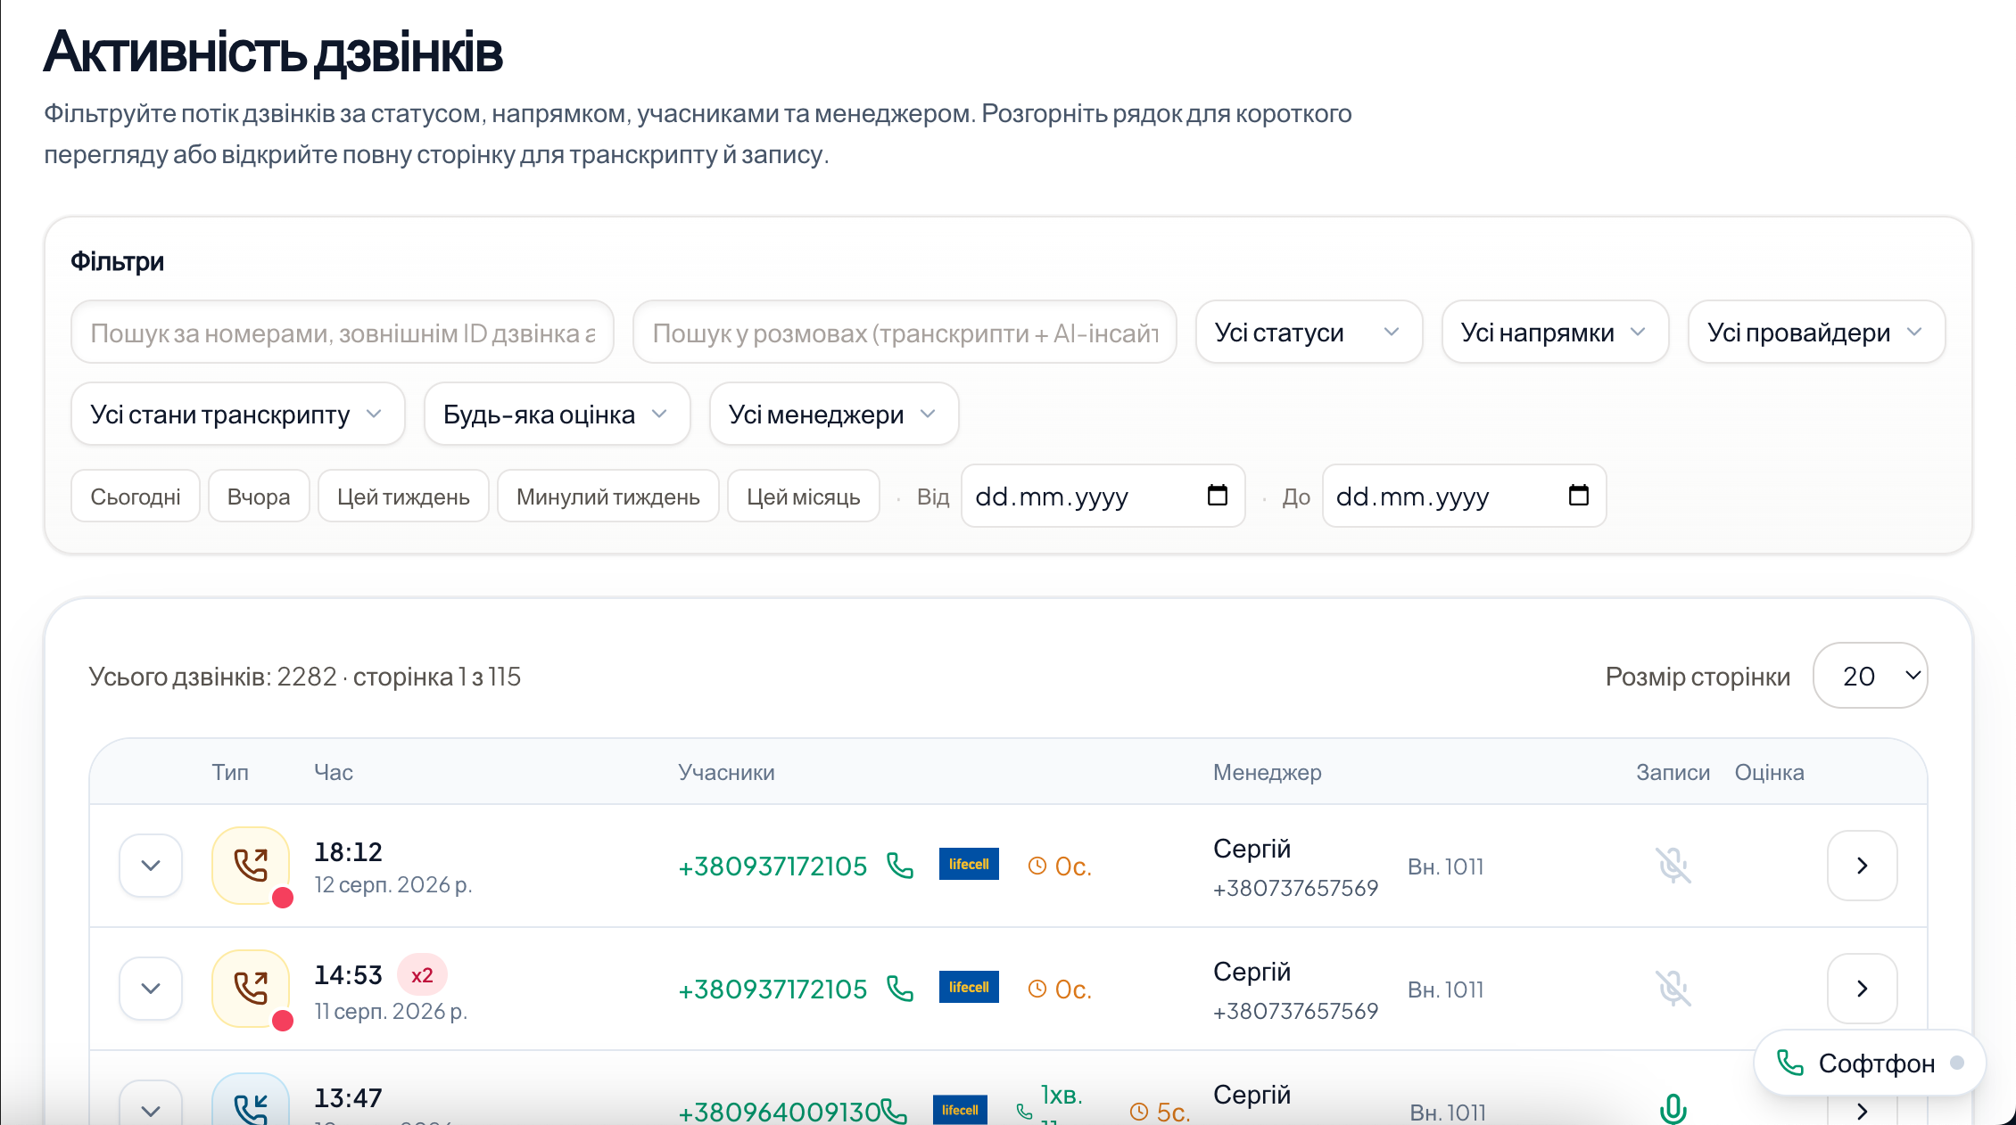This screenshot has width=2016, height=1125.
Task: Click 'Оцінка' column header
Action: tap(1769, 772)
